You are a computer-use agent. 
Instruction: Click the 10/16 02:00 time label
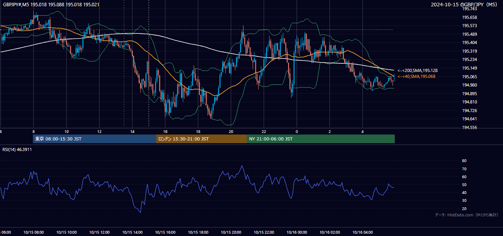(x=330, y=232)
